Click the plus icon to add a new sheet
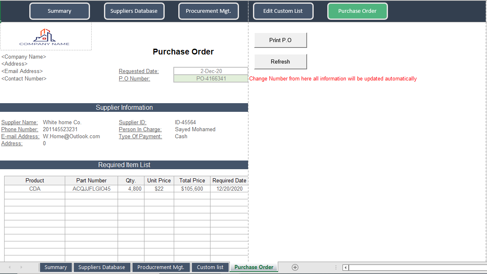Screen dimensions: 487x274 295,267
